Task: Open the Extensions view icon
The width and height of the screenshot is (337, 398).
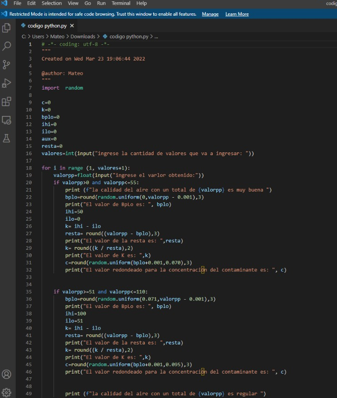Action: pos(6,102)
